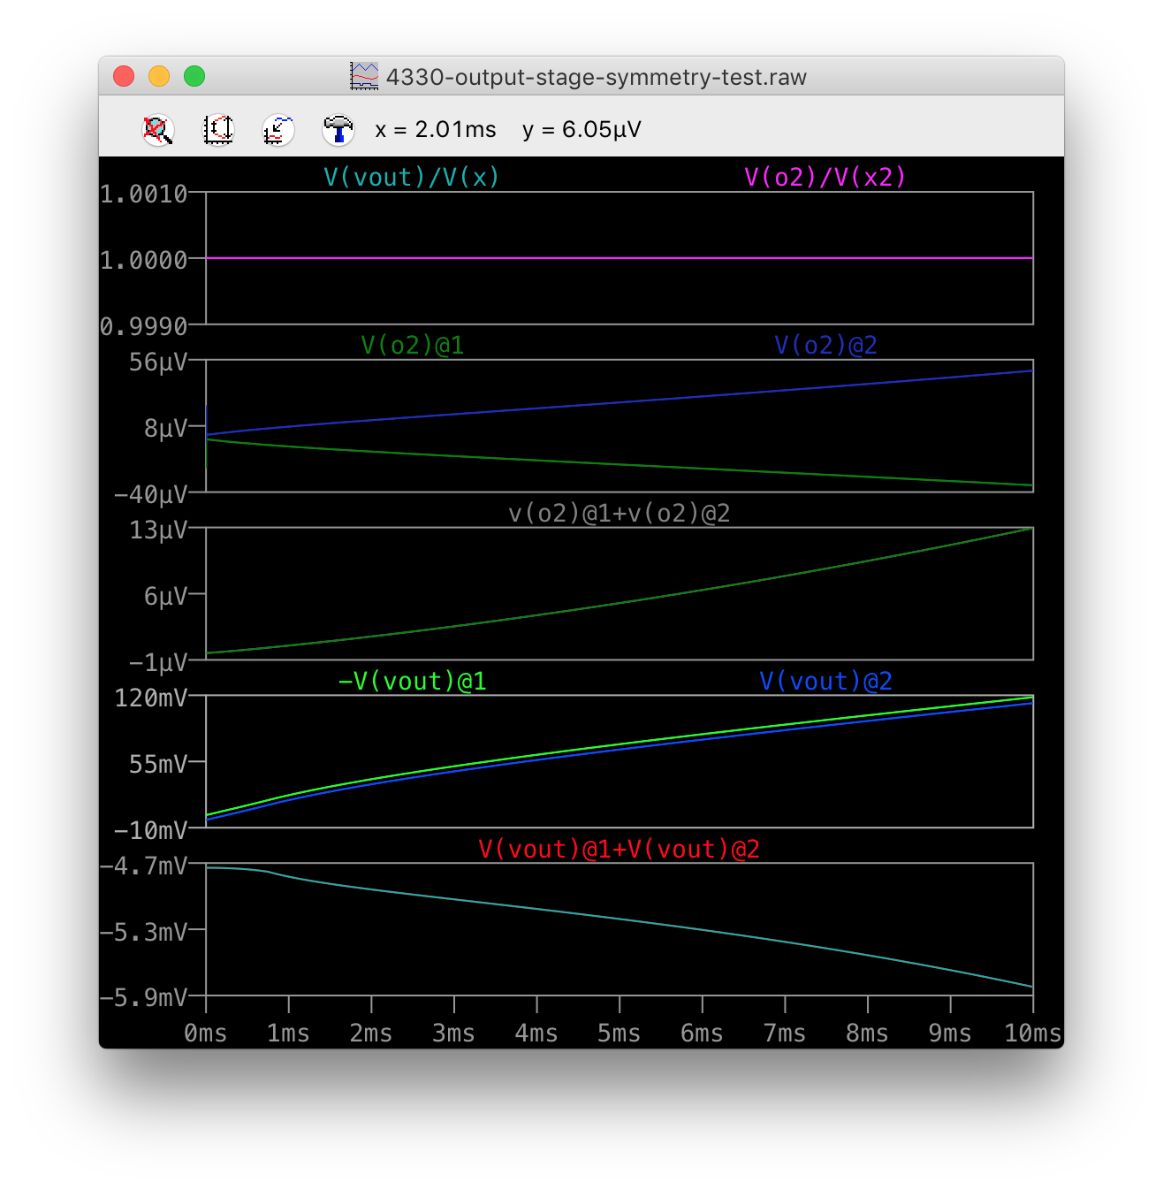Click the 5ms time axis label
Image resolution: width=1163 pixels, height=1190 pixels.
pos(620,1034)
